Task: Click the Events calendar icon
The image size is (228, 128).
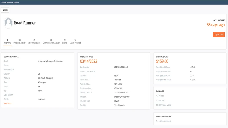Action: tap(65, 40)
